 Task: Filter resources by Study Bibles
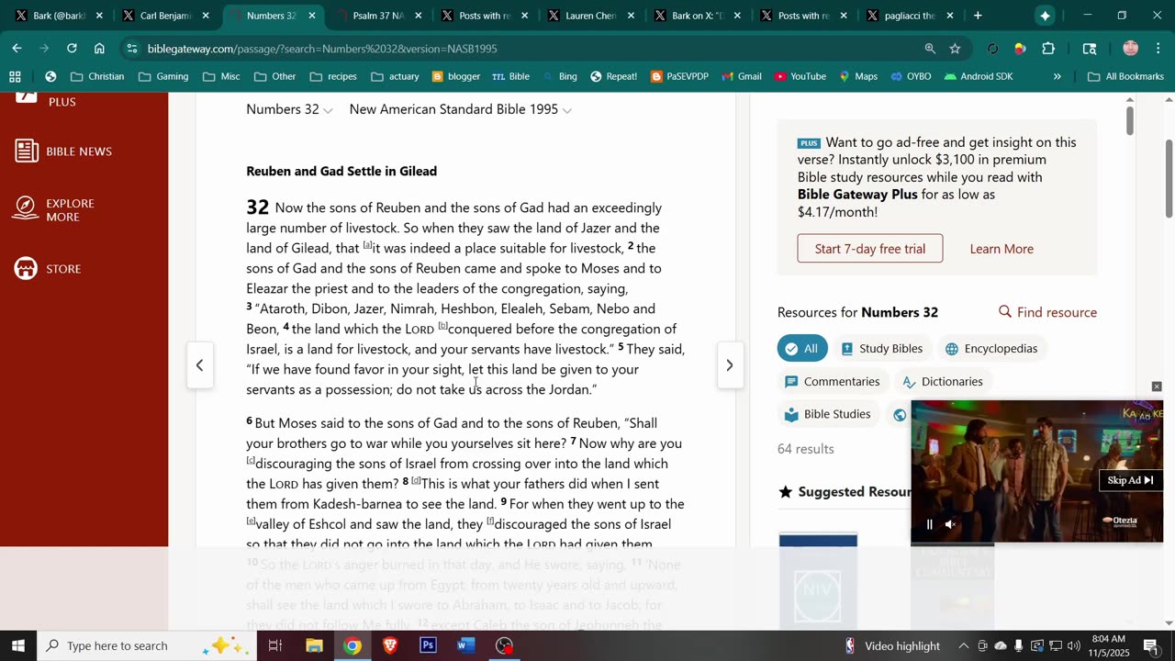click(881, 349)
